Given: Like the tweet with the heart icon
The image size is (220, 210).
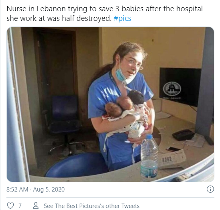Looking at the screenshot, I should (x=10, y=206).
